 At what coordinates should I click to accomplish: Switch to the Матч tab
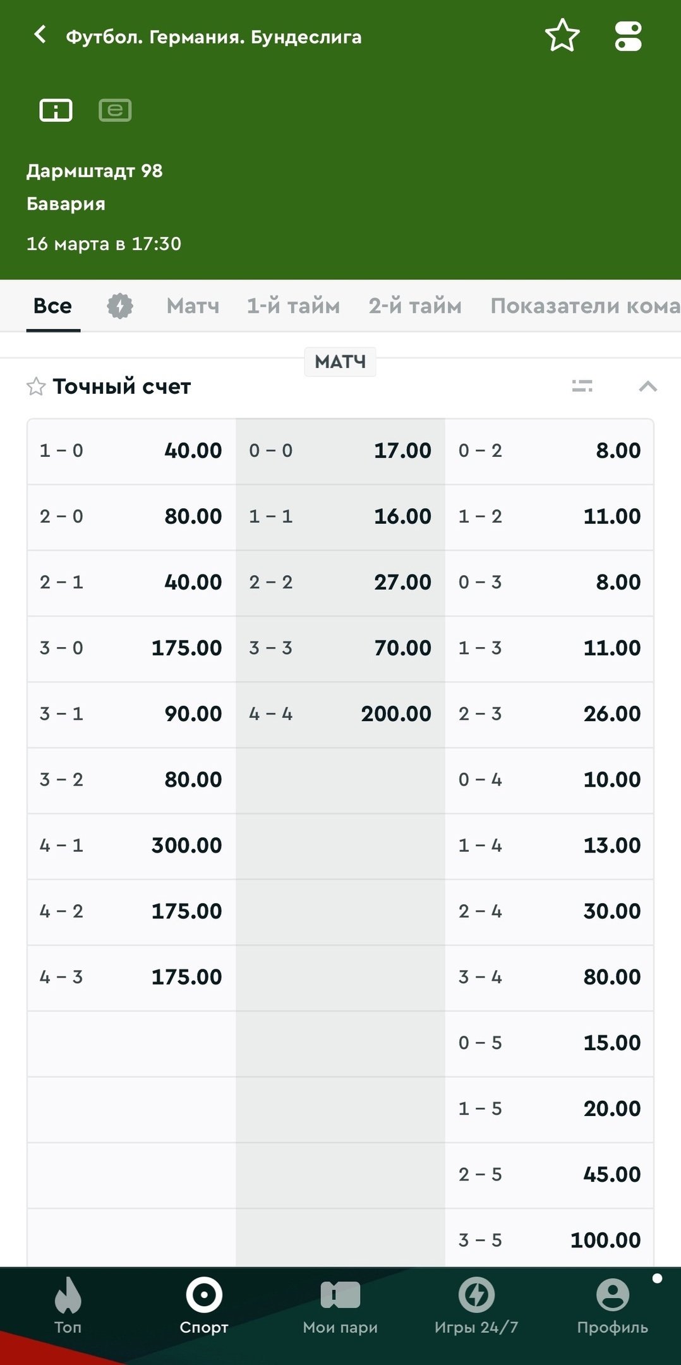tap(193, 306)
